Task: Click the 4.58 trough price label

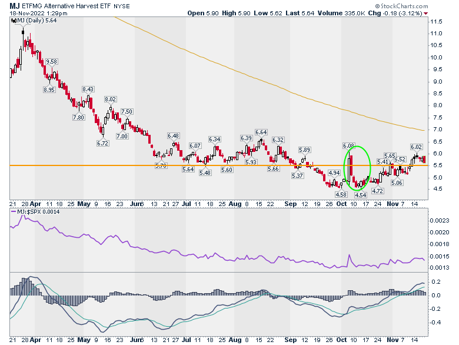Action: point(341,194)
